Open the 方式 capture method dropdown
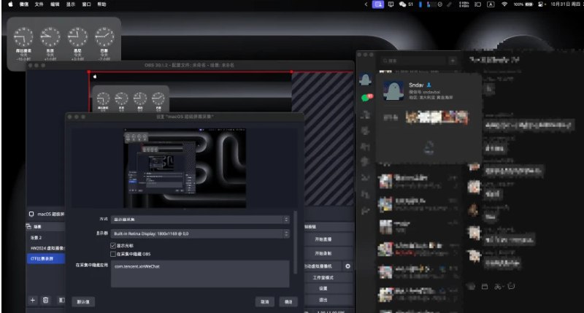 pyautogui.click(x=199, y=219)
